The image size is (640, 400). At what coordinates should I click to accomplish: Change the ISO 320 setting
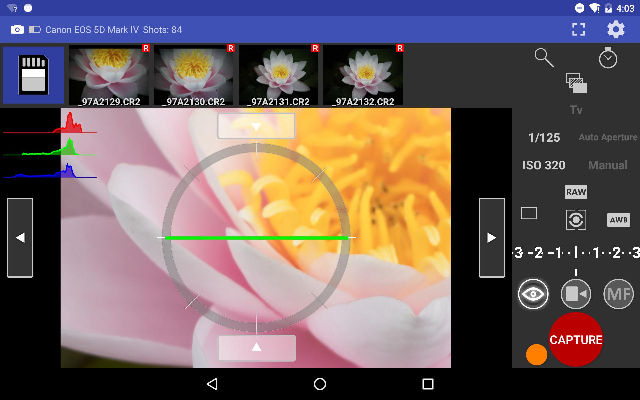(544, 165)
